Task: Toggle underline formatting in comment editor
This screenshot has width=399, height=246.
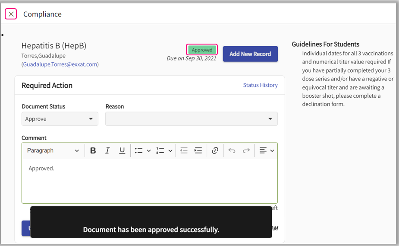Action: pyautogui.click(x=122, y=150)
